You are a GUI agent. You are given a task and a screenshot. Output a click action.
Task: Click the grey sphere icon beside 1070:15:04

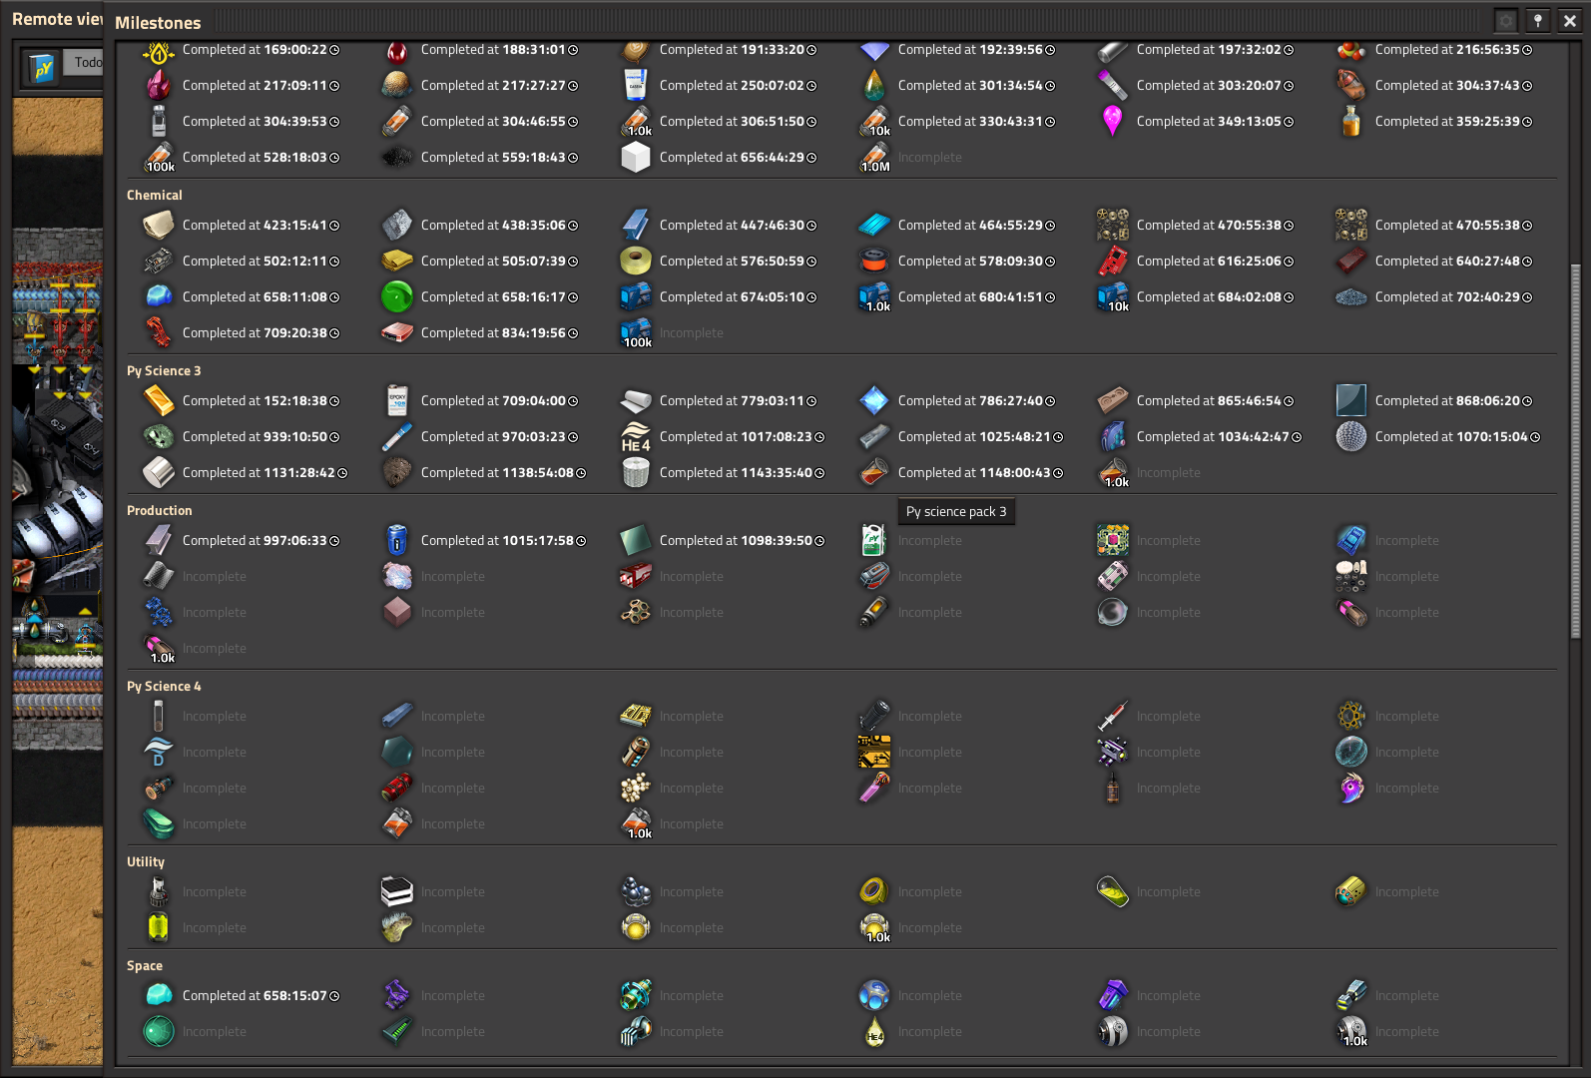coord(1351,437)
